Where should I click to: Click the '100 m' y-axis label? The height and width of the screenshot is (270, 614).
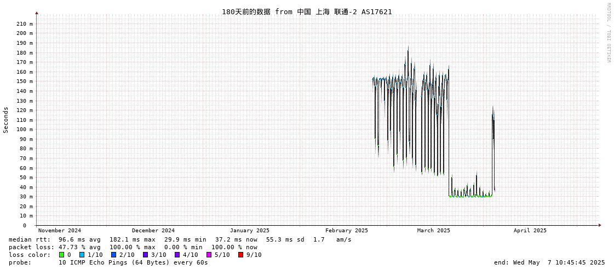pos(25,130)
